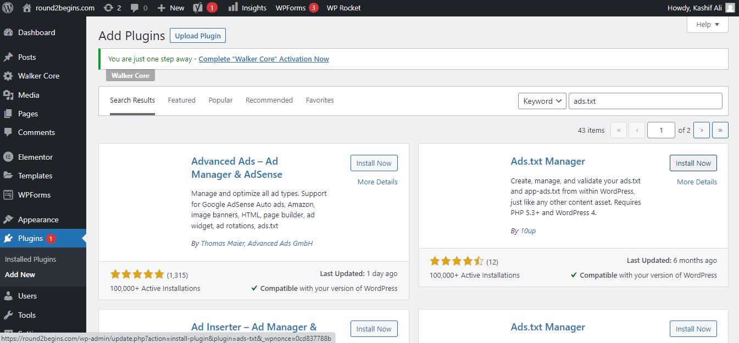Switch to the Favorites tab
Screen dimensions: 739x343
pyautogui.click(x=320, y=100)
